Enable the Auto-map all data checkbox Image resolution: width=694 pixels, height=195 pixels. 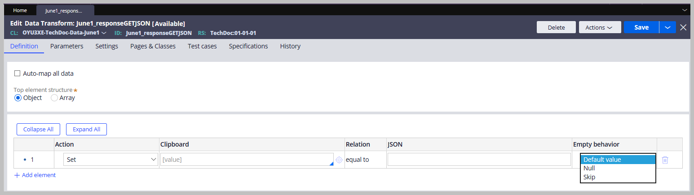18,74
